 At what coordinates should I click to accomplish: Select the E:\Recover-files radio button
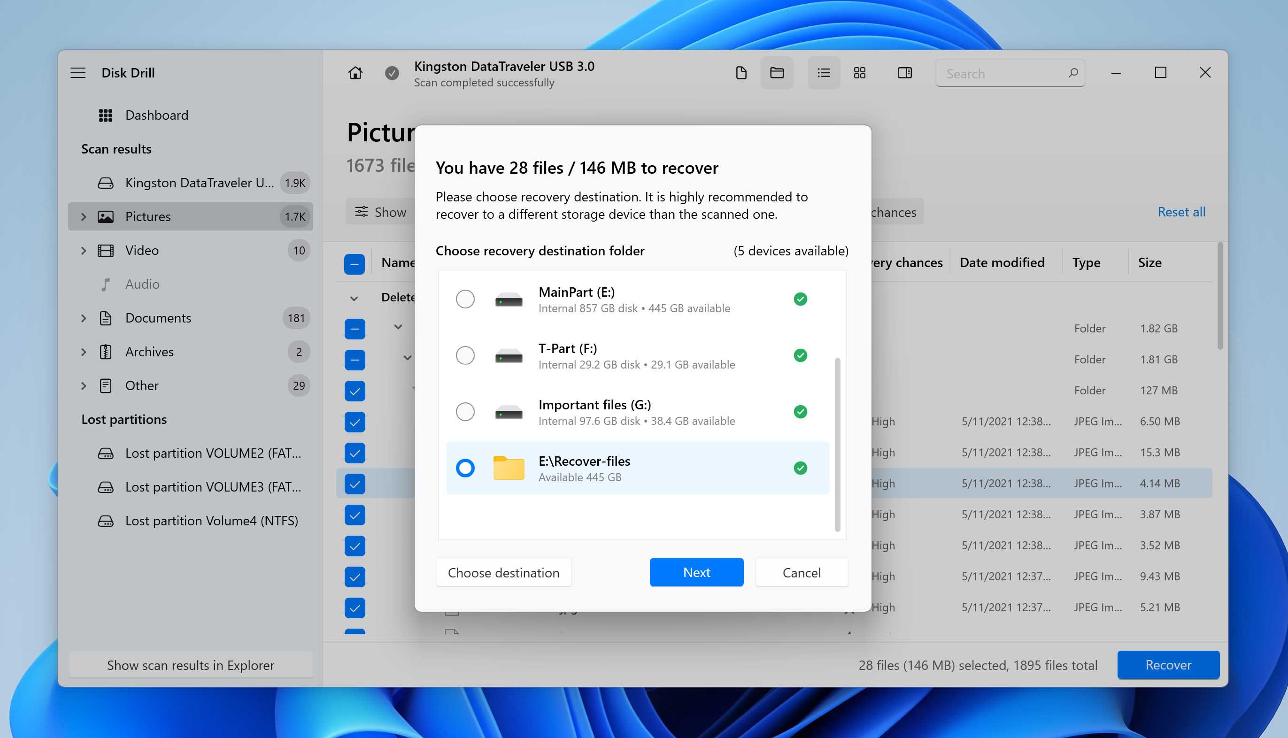point(464,467)
